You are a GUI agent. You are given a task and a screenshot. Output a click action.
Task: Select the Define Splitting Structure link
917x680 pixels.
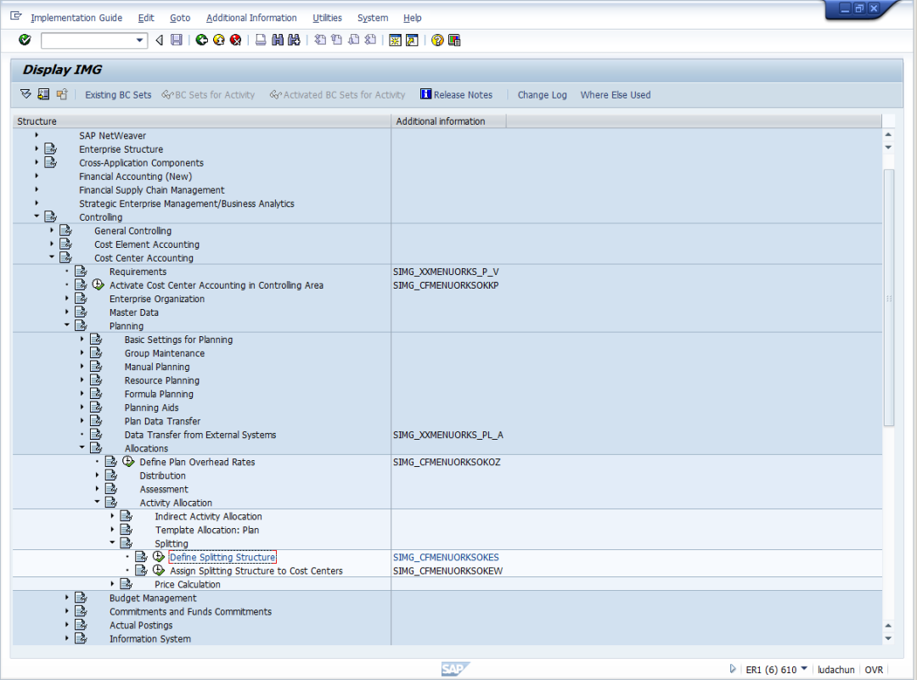point(222,557)
